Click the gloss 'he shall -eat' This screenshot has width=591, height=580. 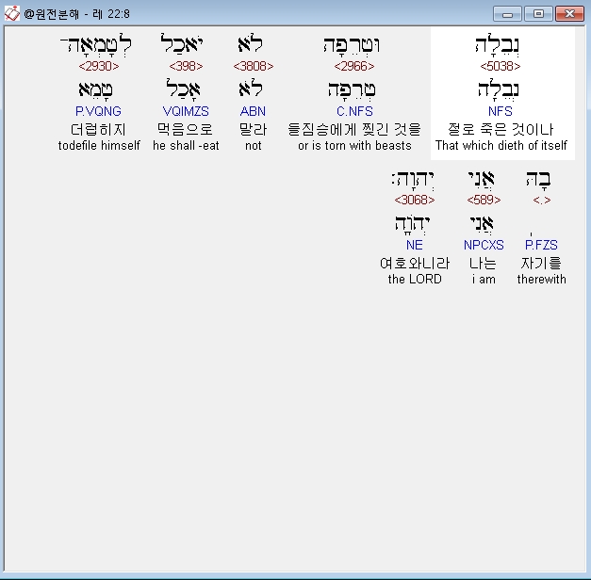(x=186, y=145)
